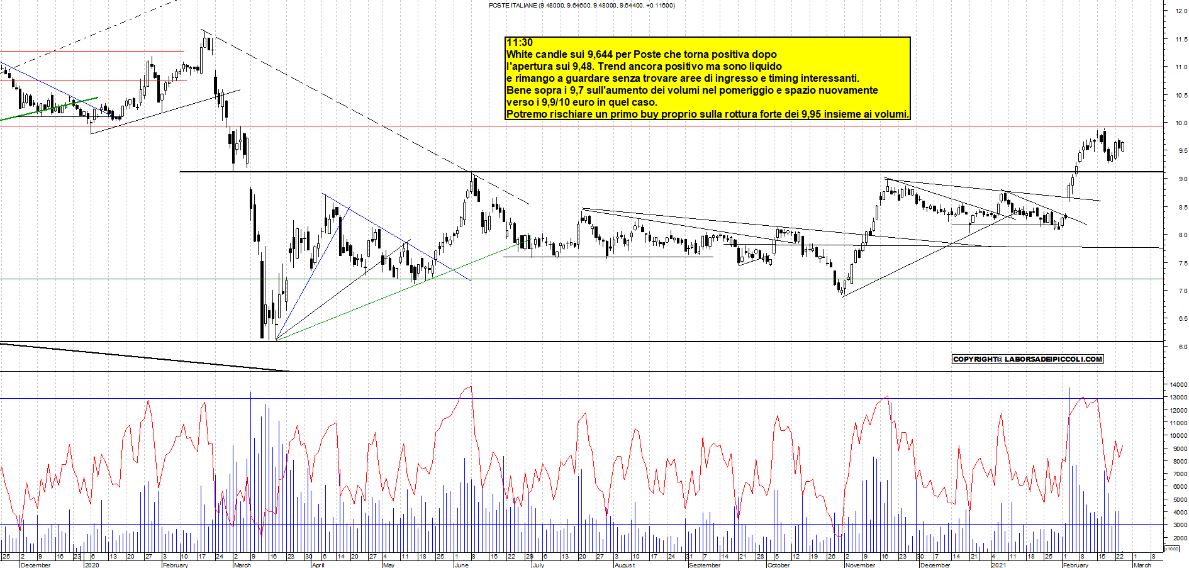Click the 5000 volume axis label
Viewport: 1189px width, 568px height.
click(x=1180, y=500)
